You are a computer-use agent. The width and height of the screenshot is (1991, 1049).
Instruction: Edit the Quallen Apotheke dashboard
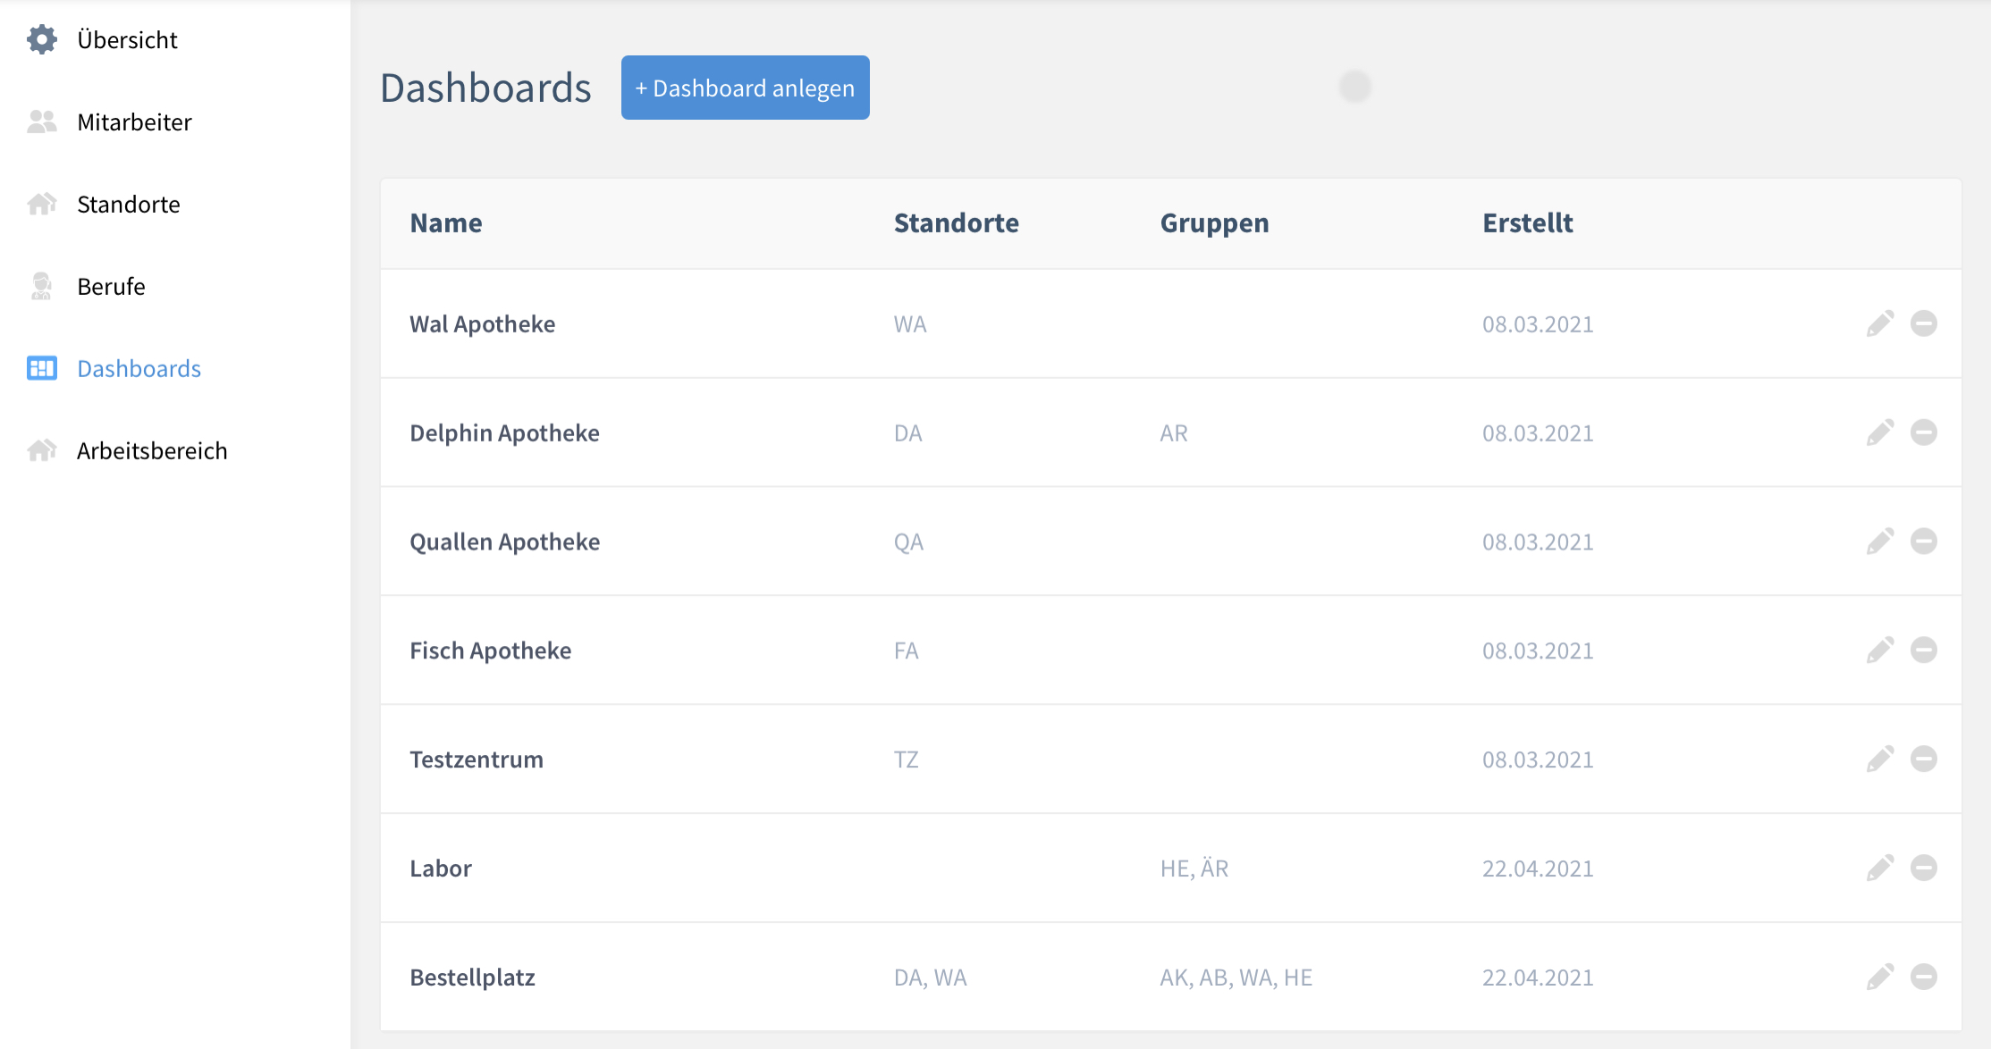[x=1880, y=541]
